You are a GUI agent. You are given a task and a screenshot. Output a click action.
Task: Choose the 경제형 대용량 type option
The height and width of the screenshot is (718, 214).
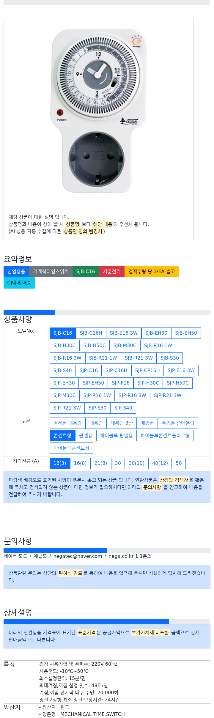pyautogui.click(x=67, y=423)
